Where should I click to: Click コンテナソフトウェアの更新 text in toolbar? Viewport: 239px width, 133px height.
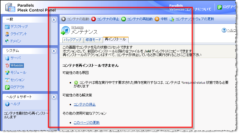click(195, 19)
